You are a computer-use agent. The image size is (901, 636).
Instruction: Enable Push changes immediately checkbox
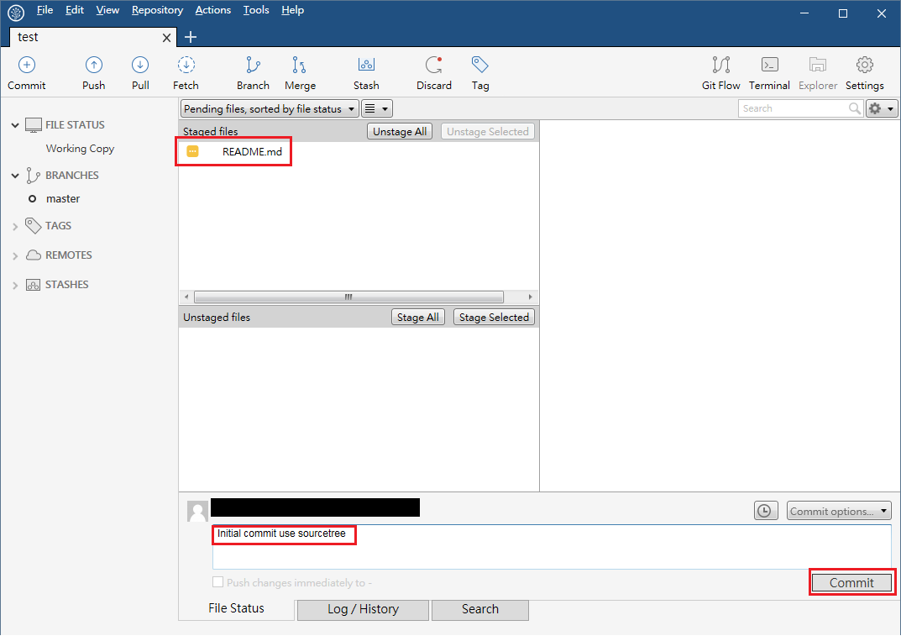(x=218, y=582)
